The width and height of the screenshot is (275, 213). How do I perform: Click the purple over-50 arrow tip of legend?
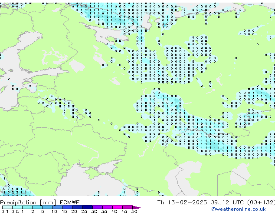point(137,207)
